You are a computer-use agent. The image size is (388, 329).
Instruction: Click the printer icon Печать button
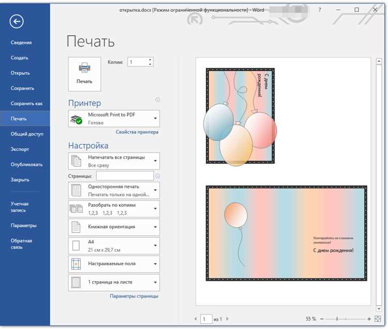[84, 74]
